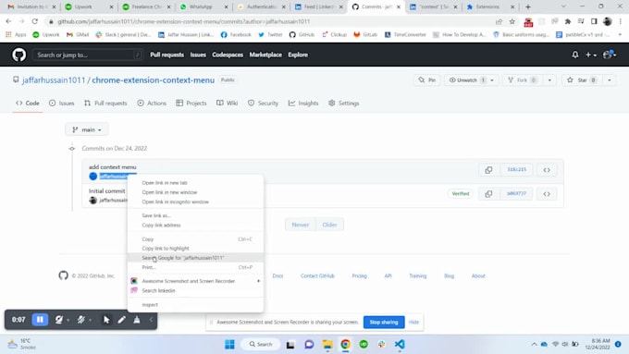Viewport: 629px width, 354px height.
Task: Click the Verified badge on Initial commit
Action: tap(460, 194)
